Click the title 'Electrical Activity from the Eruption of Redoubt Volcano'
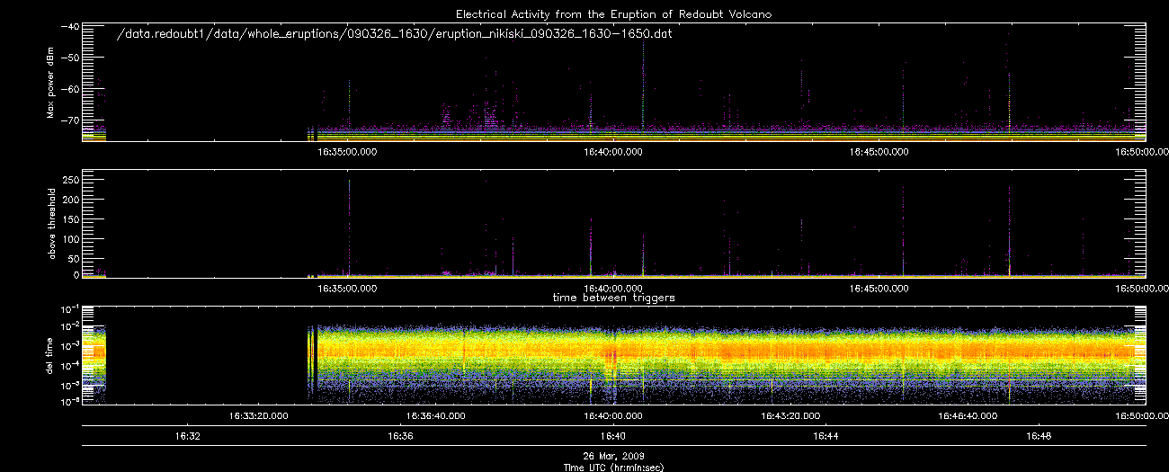The height and width of the screenshot is (472, 1169). (x=613, y=14)
